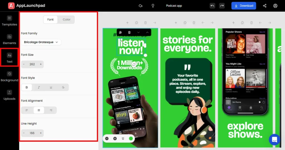Image resolution: width=285 pixels, height=150 pixels.
Task: Align text to the center
Action: click(x=39, y=110)
